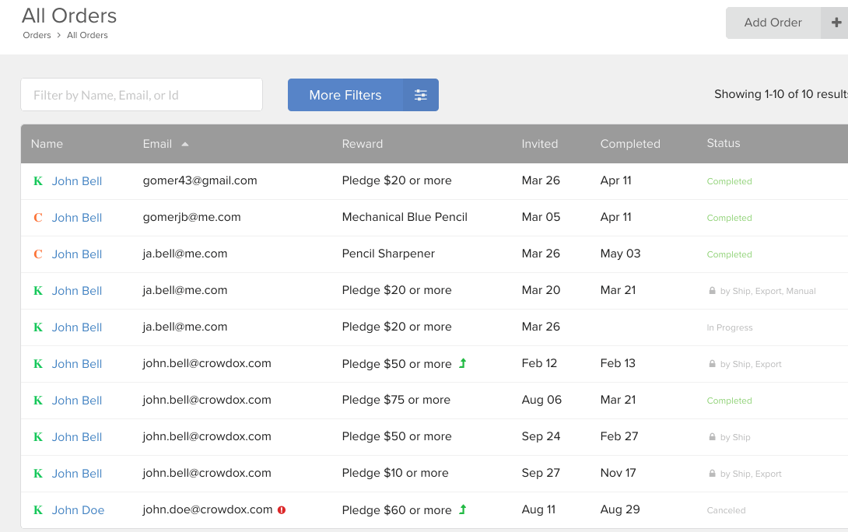Open the John Doe order link
This screenshot has width=848, height=532.
[x=78, y=510]
